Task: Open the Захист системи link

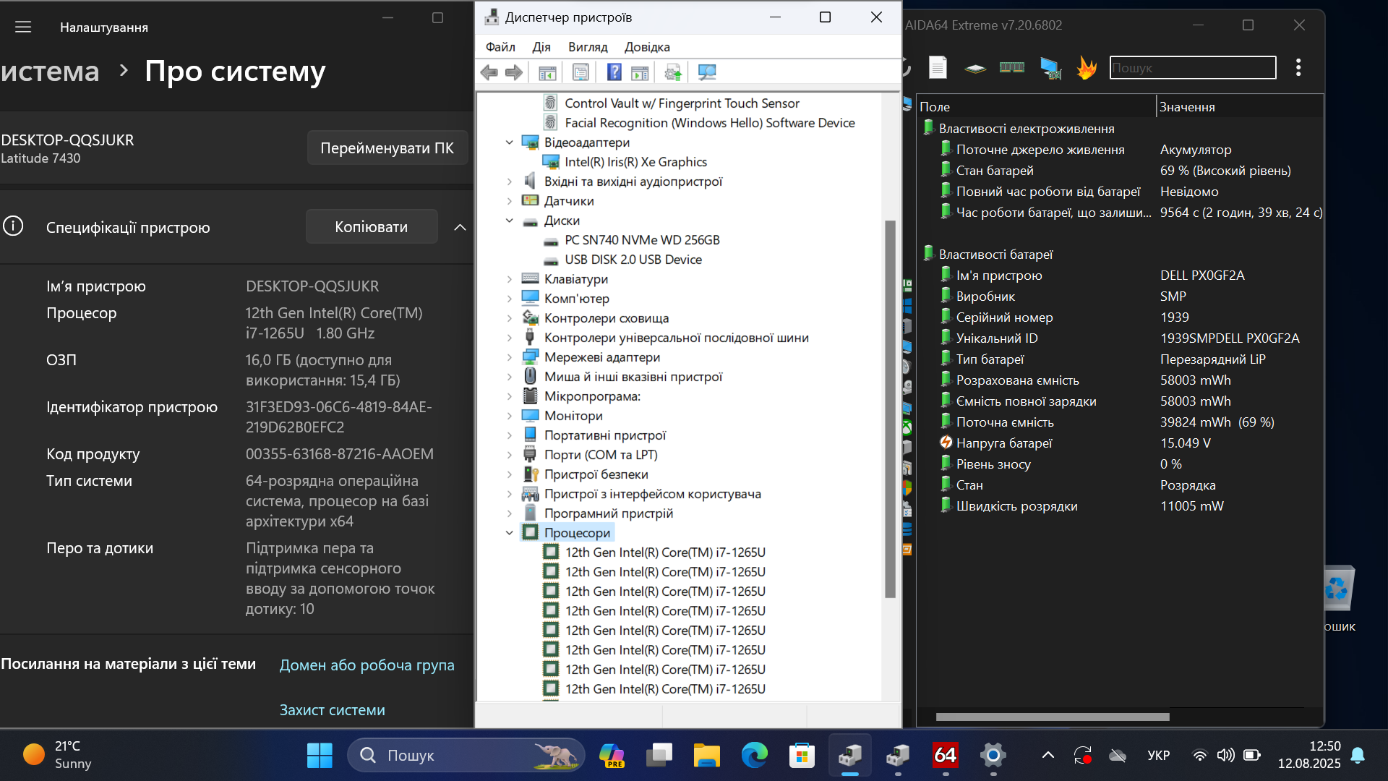Action: [x=333, y=710]
